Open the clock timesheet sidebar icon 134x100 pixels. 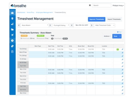(12, 41)
